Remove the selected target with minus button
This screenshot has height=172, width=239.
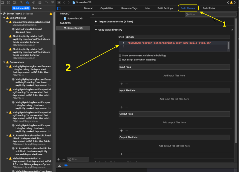(x=64, y=159)
